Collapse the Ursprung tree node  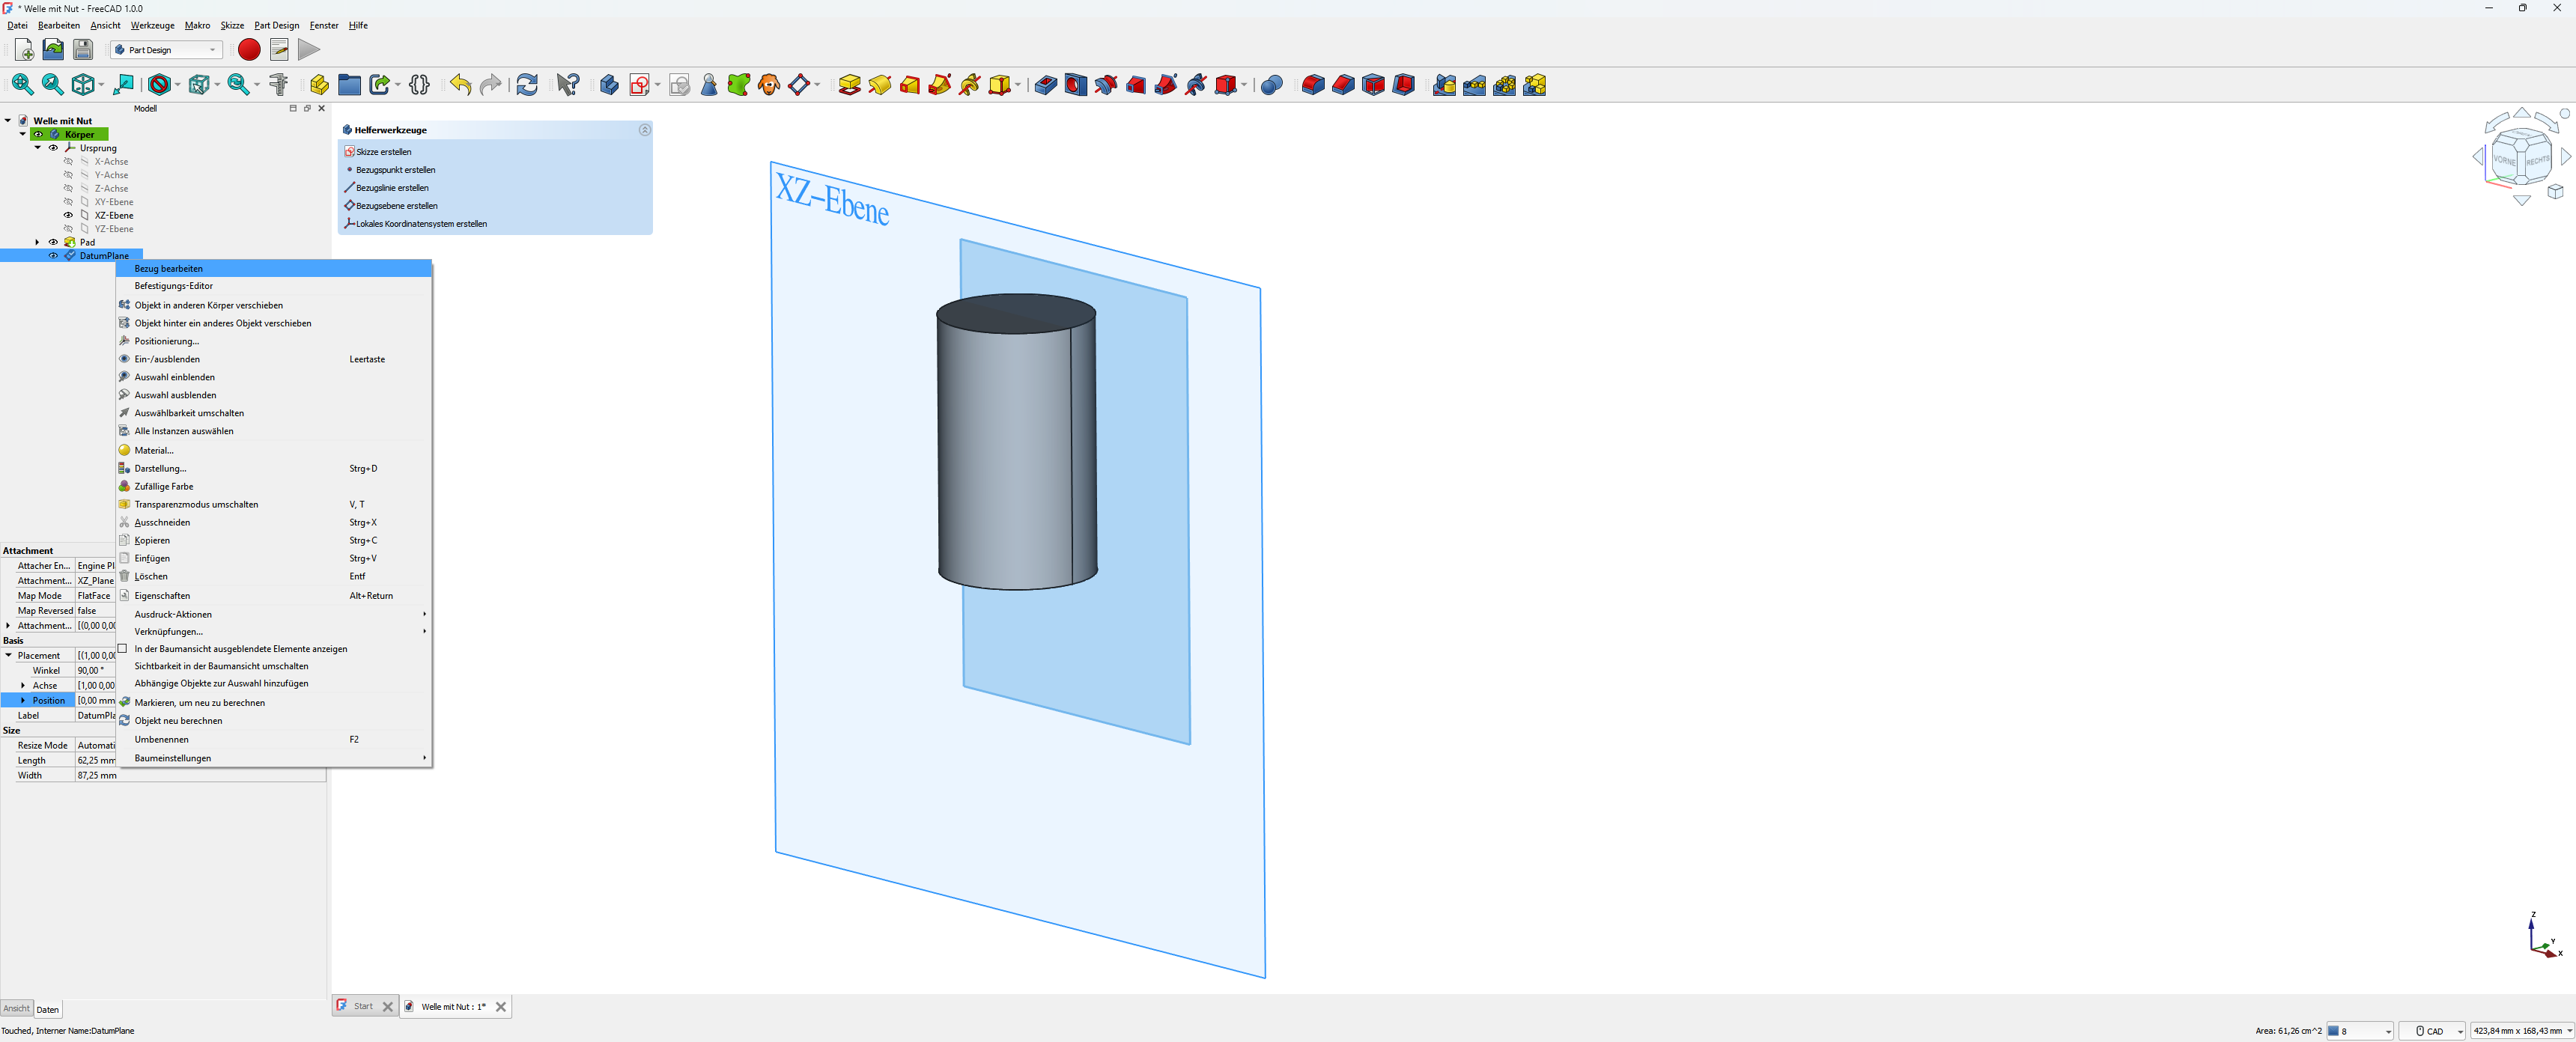tap(38, 148)
